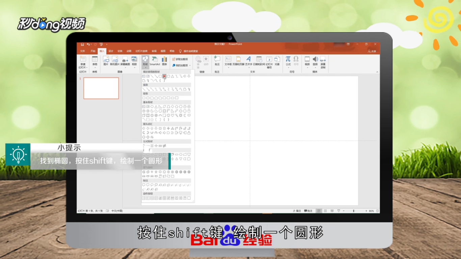Screen dimensions: 461x259
Task: Open the 视频 (Video) dropdown
Action: (307, 62)
